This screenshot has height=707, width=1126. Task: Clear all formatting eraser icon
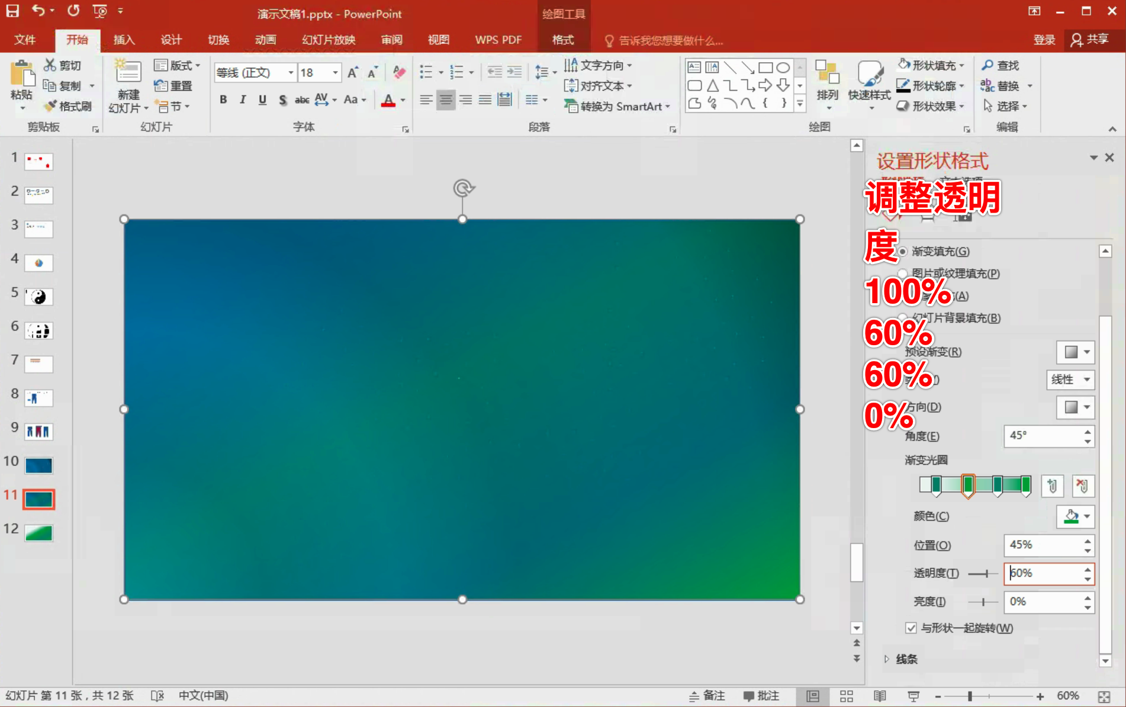click(400, 72)
